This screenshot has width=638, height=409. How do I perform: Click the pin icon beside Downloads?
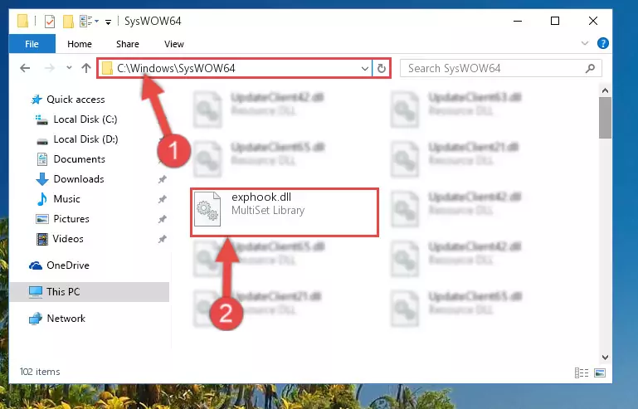[163, 179]
